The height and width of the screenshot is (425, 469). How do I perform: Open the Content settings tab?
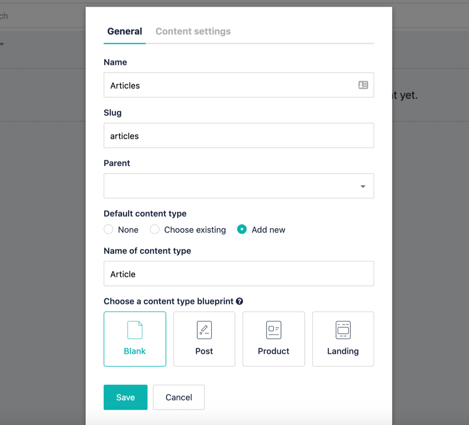coord(193,31)
